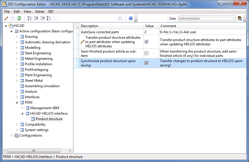The image size is (249, 162).
Task: Select the Interfaces tree item
Action: coord(32,97)
